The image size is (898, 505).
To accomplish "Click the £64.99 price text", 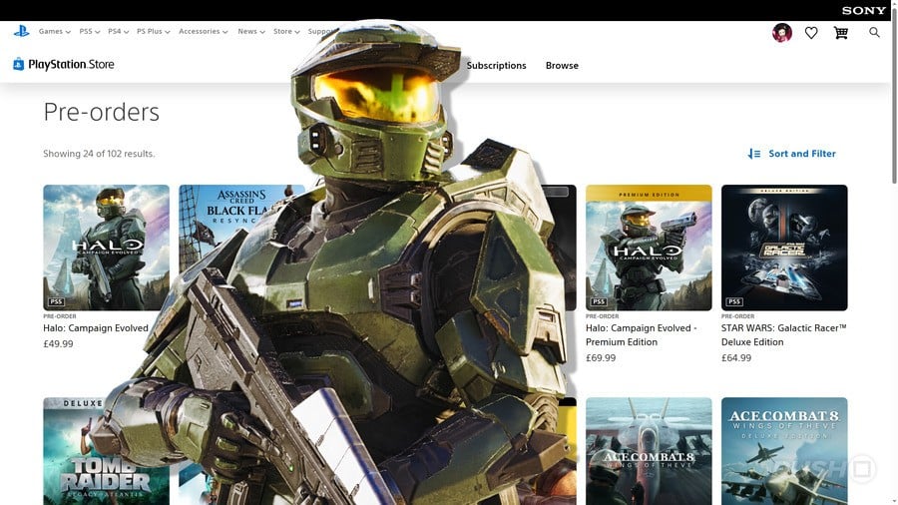I will click(x=736, y=358).
